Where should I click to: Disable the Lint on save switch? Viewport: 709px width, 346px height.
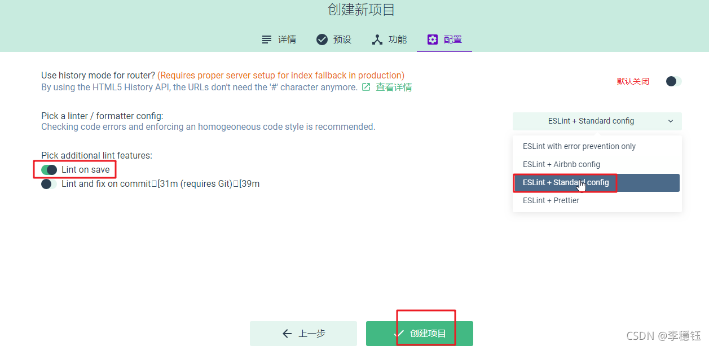click(49, 170)
